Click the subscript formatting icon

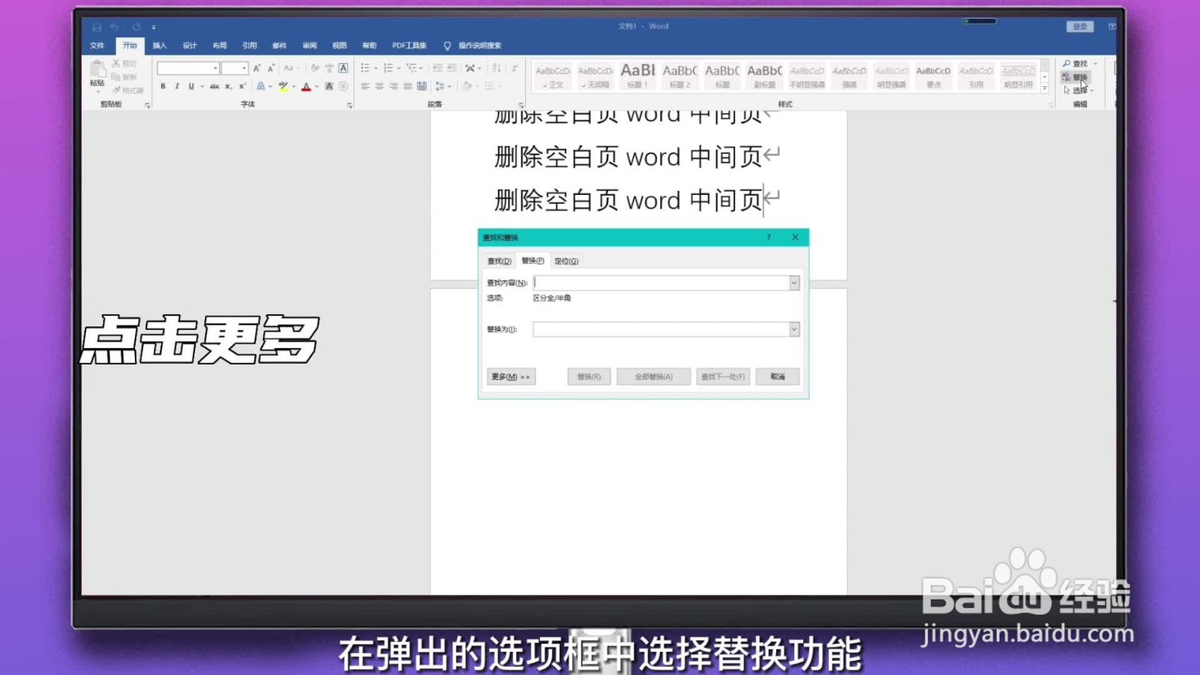[x=227, y=86]
